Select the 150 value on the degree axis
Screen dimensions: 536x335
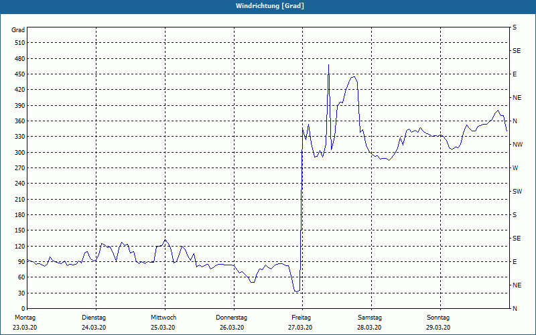[20, 230]
